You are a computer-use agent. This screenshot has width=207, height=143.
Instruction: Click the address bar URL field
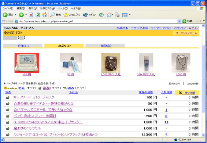[x=98, y=21]
